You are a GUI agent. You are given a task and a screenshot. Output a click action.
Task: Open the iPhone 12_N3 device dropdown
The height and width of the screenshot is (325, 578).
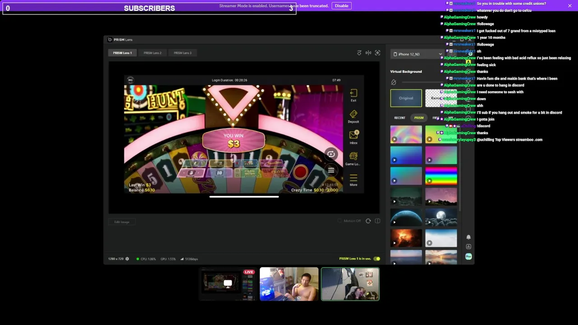(x=417, y=54)
